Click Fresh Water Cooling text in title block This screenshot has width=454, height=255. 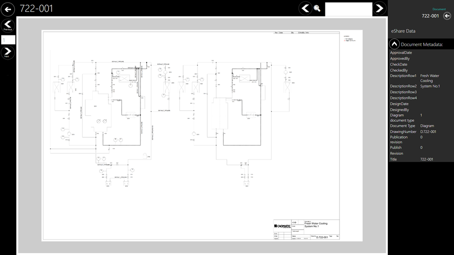pos(315,223)
